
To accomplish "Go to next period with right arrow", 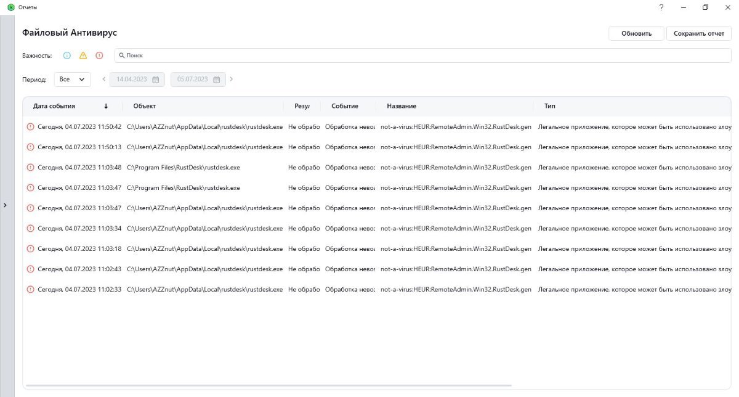I will [x=232, y=79].
